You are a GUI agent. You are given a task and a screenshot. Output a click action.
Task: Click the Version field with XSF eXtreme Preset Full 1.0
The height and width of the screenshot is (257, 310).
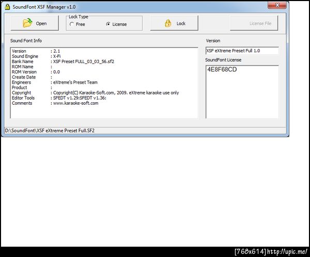pyautogui.click(x=242, y=51)
